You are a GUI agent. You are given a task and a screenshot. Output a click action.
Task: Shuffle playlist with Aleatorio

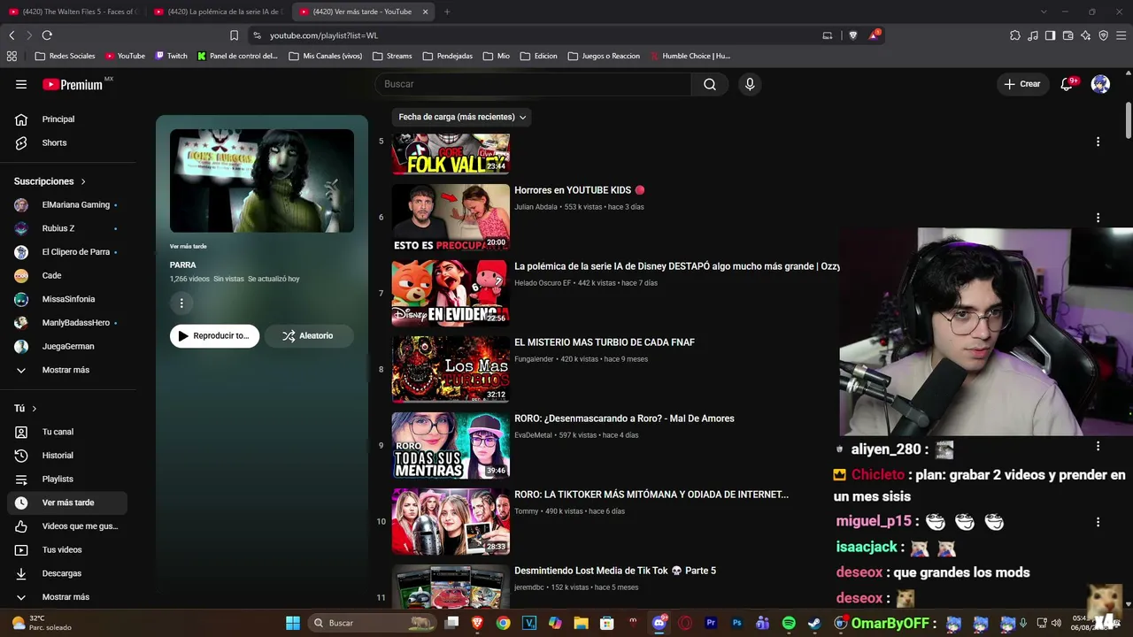[x=309, y=336]
